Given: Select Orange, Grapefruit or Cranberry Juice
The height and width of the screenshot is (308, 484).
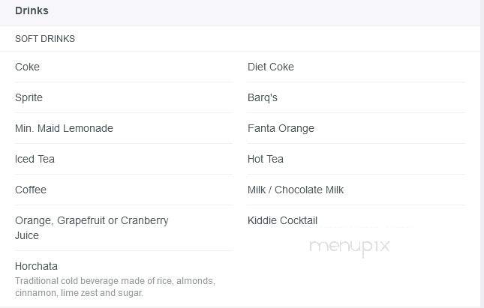Looking at the screenshot, I should point(92,228).
